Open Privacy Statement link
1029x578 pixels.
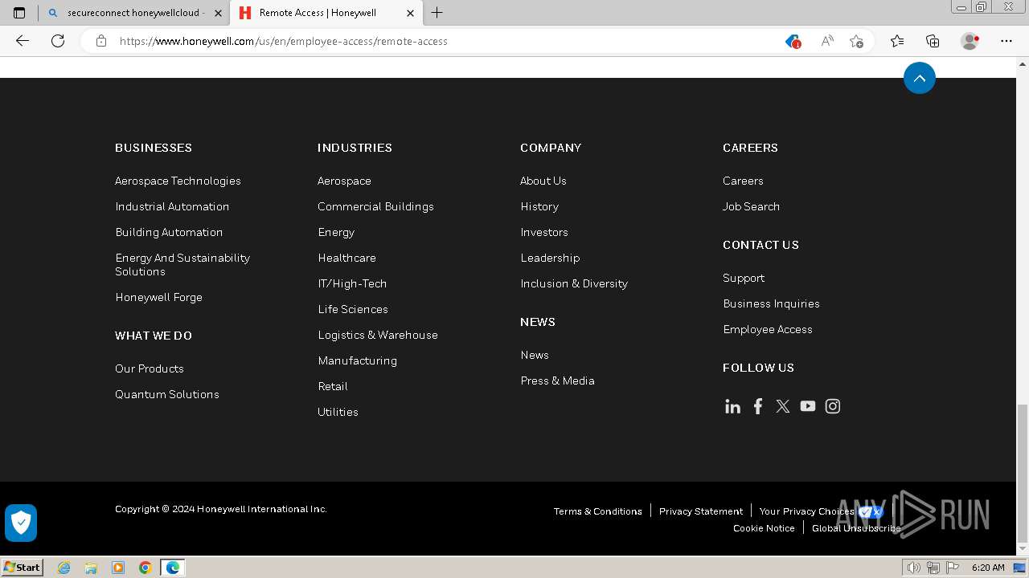coord(701,511)
